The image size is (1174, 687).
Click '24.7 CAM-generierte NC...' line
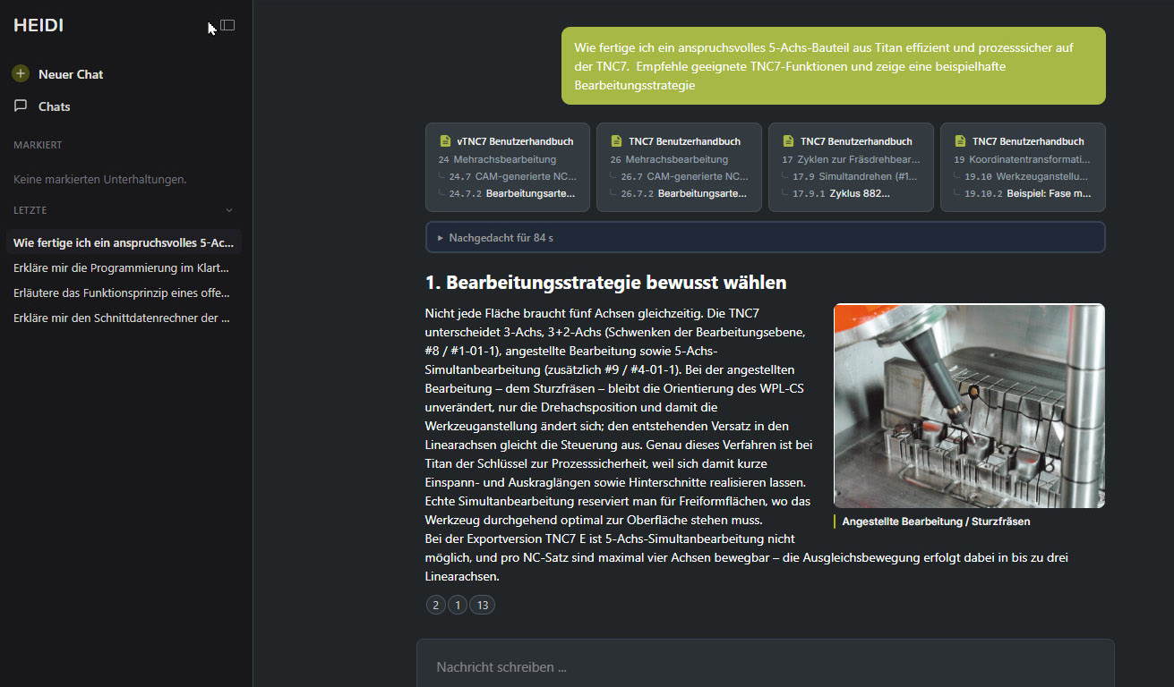tap(512, 176)
